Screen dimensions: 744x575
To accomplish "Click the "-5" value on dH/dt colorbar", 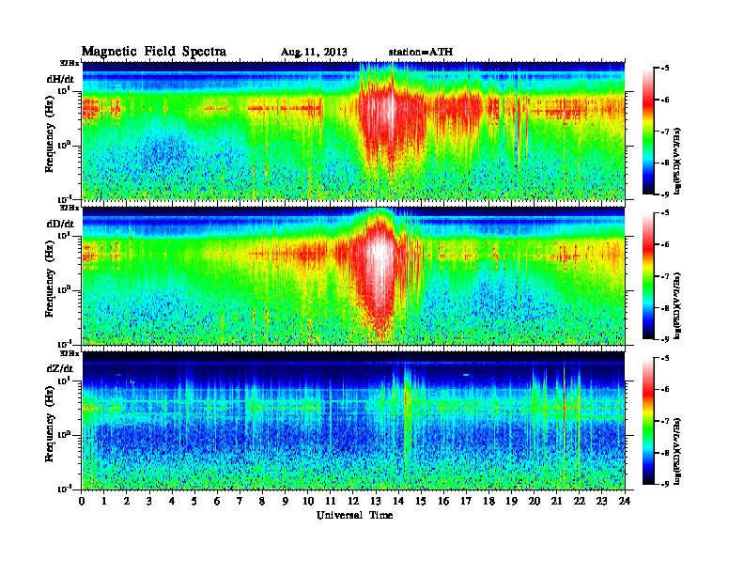I will point(665,69).
